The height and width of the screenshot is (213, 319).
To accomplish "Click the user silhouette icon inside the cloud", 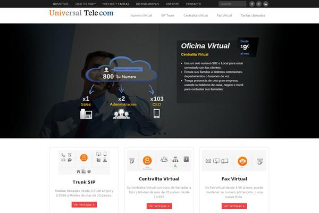I will [x=106, y=70].
